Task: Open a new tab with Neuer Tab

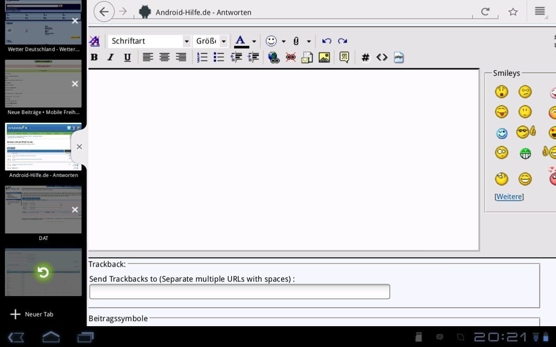Action: [x=32, y=314]
